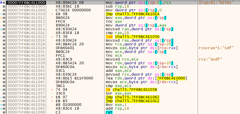Select address 00007FF6BC4E1022

click(26, 37)
